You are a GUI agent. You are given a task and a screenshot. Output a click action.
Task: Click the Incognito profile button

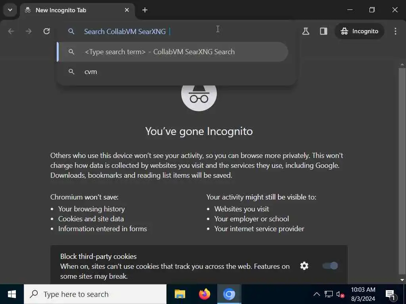pyautogui.click(x=359, y=31)
